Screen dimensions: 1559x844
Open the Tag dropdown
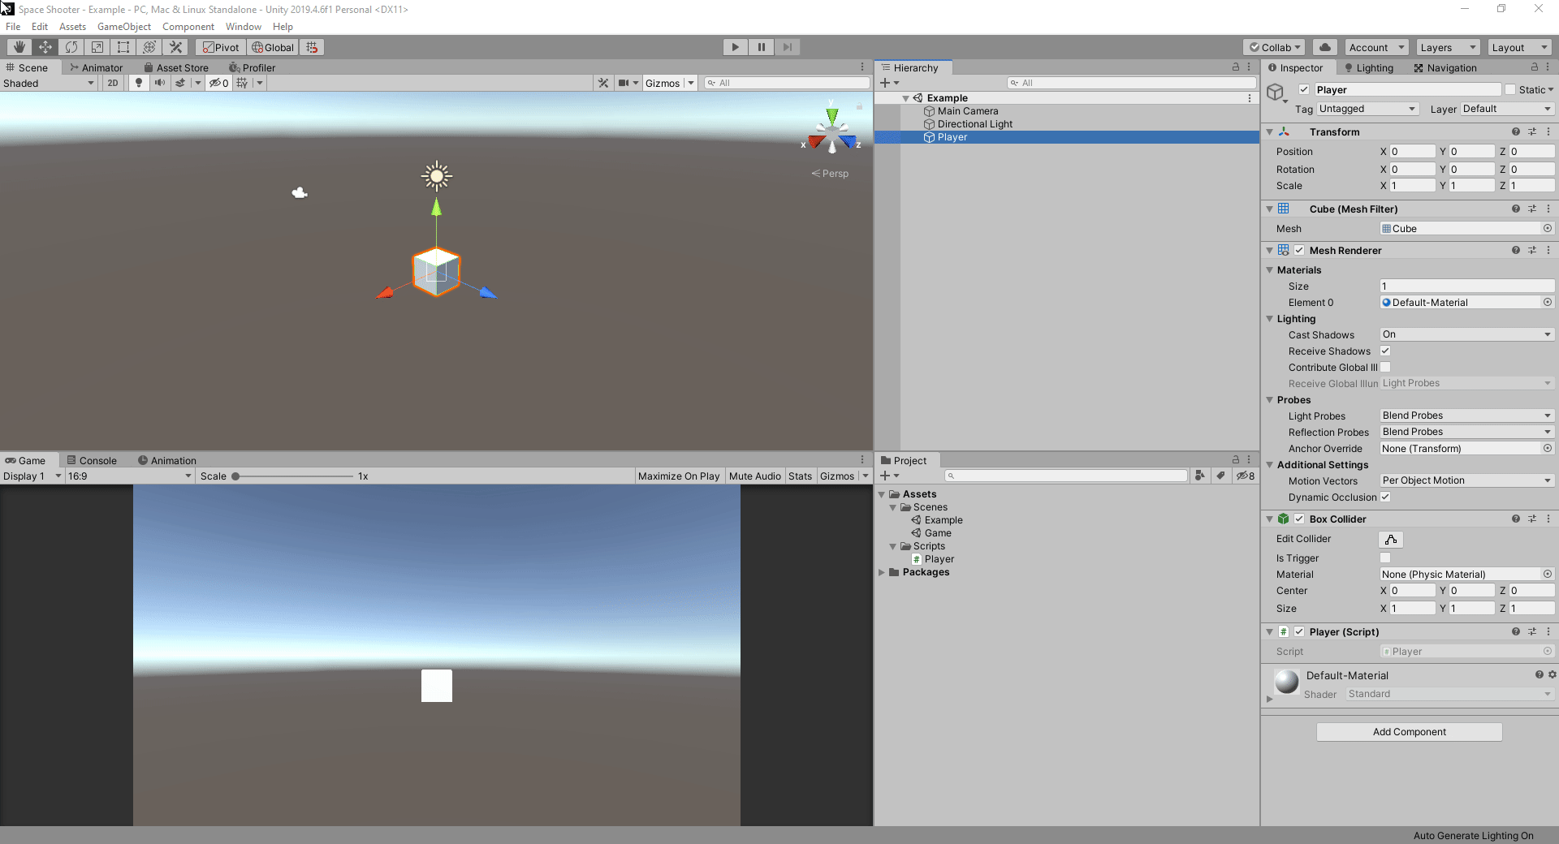point(1368,109)
